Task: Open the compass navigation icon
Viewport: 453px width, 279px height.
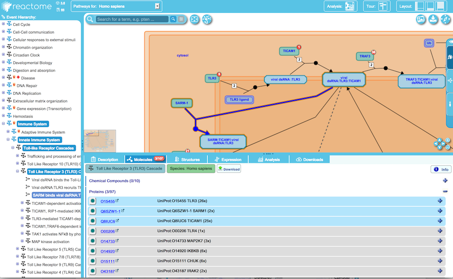Action: (x=445, y=19)
